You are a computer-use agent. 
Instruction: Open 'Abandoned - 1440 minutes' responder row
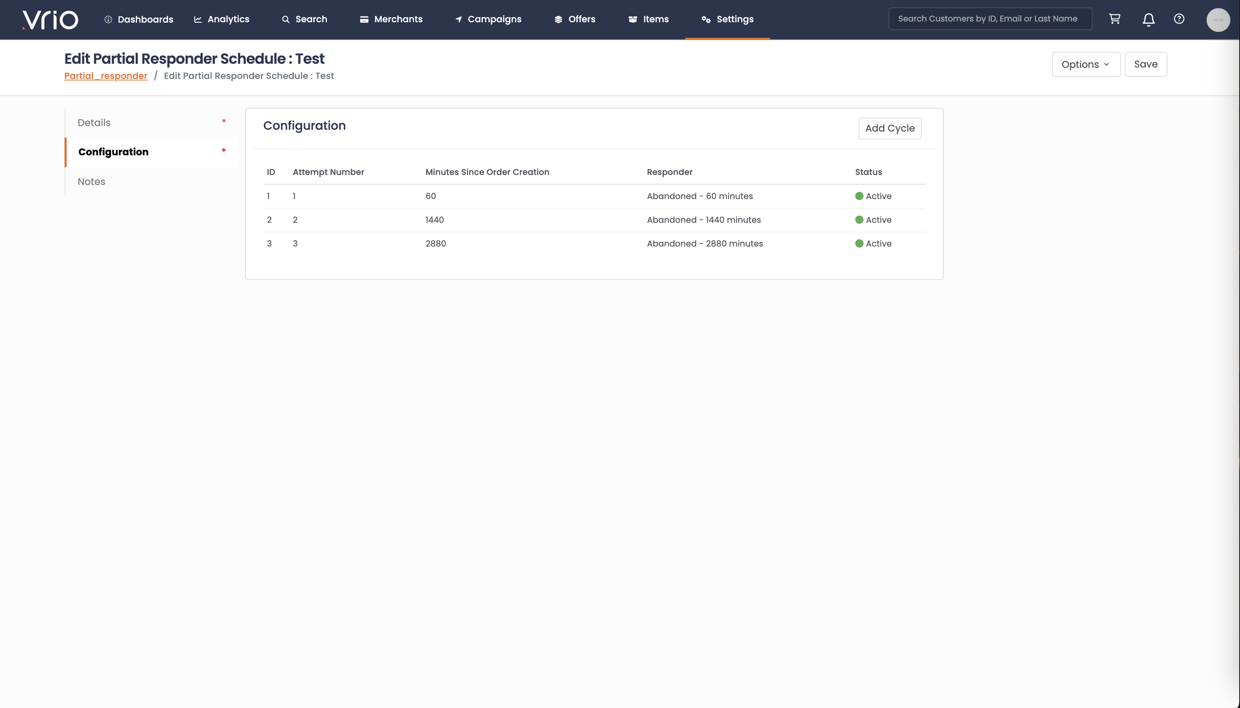[703, 220]
